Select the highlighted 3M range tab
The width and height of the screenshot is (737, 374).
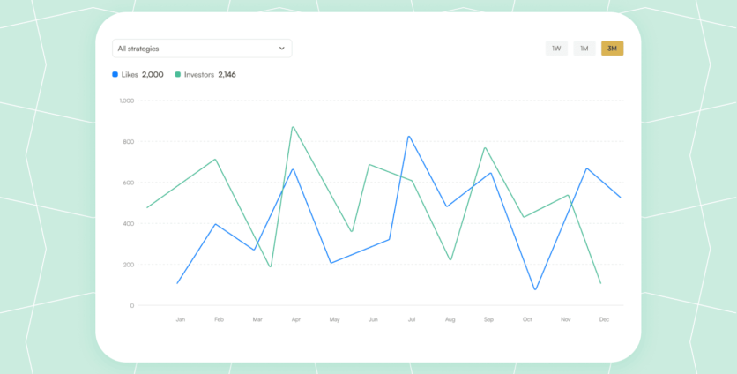click(612, 49)
